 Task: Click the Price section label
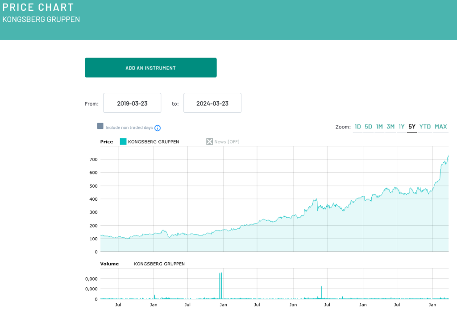106,142
